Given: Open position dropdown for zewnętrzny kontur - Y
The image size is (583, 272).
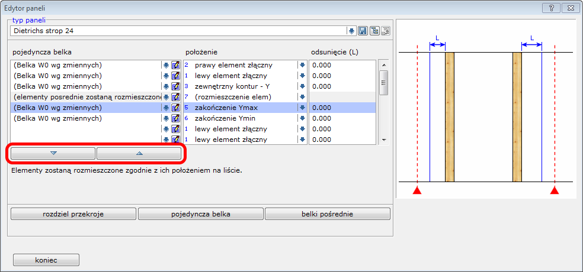Looking at the screenshot, I should click(302, 86).
